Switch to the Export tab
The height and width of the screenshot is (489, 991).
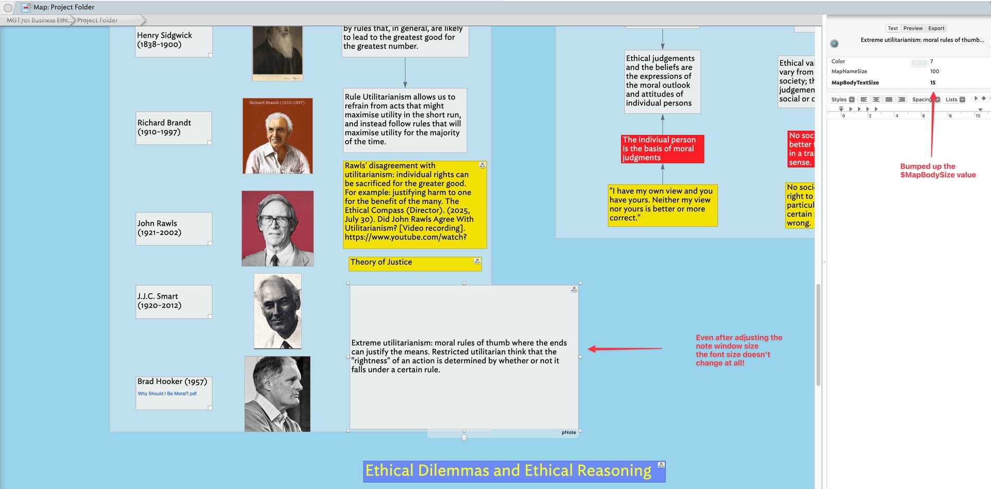click(x=936, y=28)
